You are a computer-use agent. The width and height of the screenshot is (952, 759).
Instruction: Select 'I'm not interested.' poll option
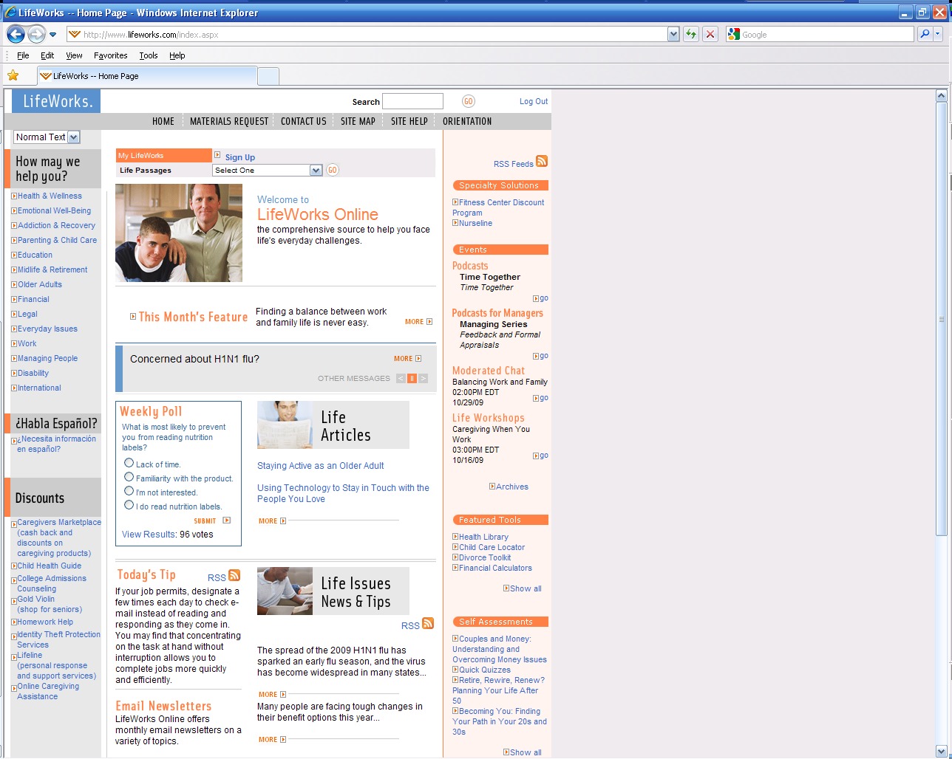[129, 491]
